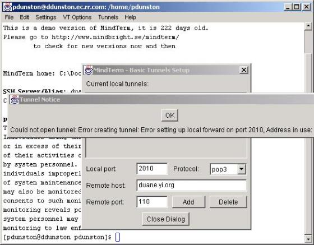314x245 pixels.
Task: Click the Java icon in Basic Tunnels Setup title
Action: pos(88,70)
